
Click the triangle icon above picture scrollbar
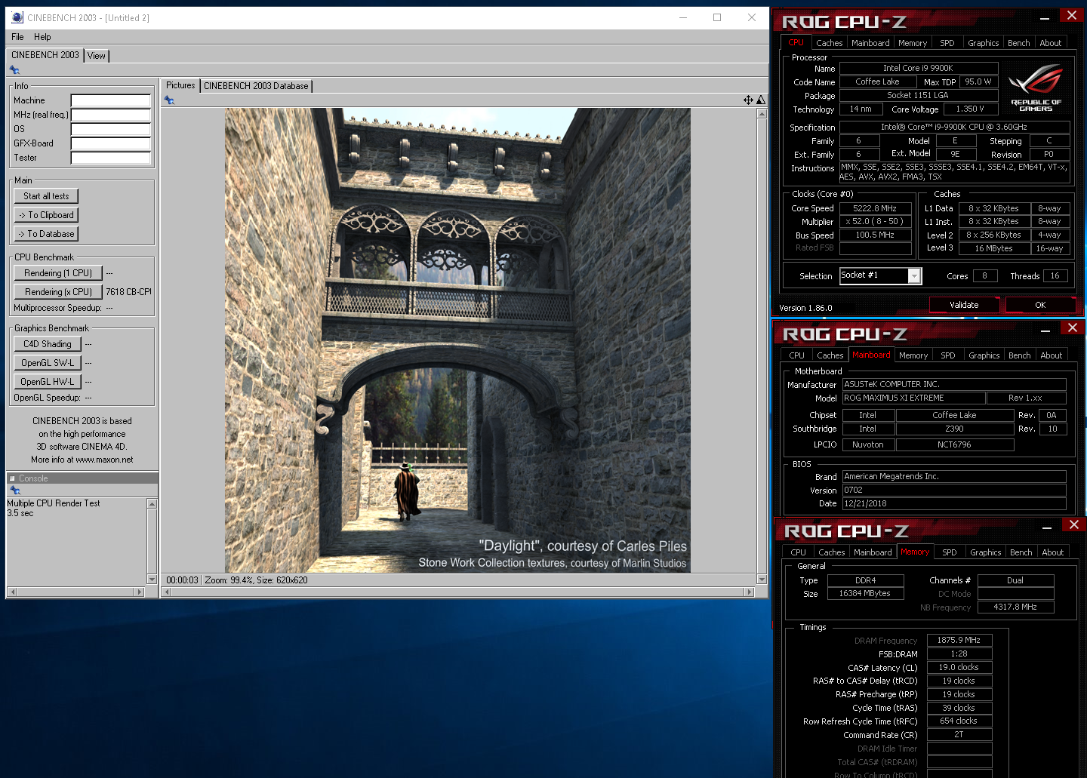pyautogui.click(x=761, y=100)
